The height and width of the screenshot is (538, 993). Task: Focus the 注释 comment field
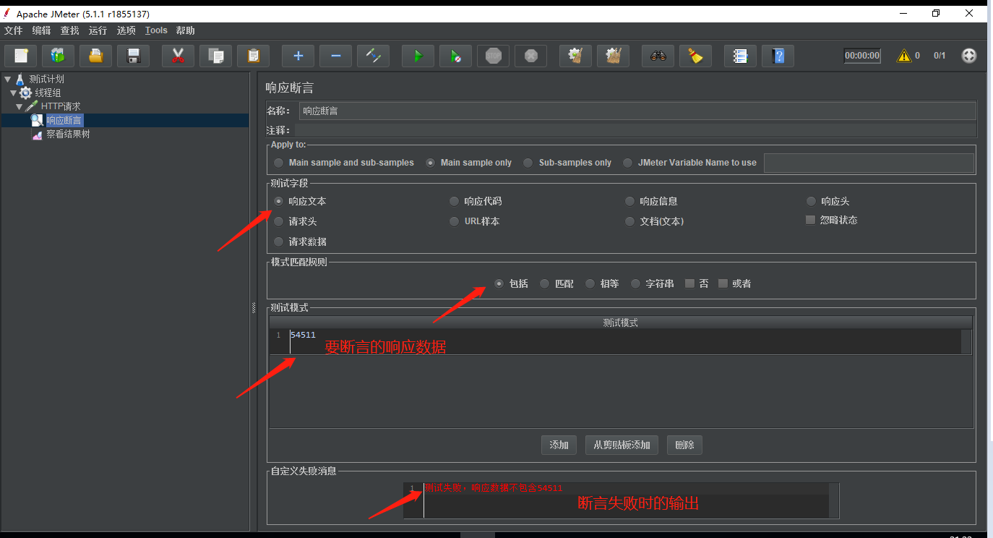(x=635, y=130)
